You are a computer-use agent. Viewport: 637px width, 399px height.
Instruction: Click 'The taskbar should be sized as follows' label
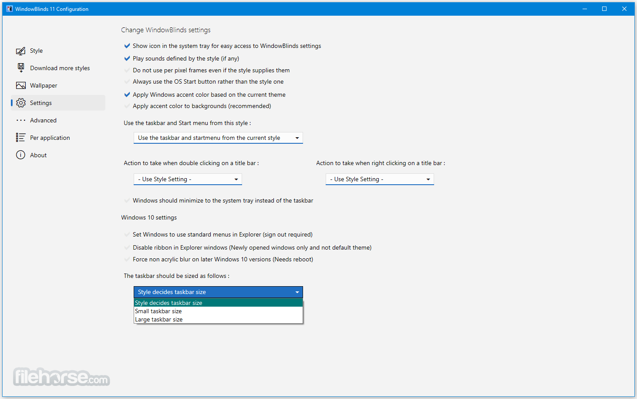(176, 276)
